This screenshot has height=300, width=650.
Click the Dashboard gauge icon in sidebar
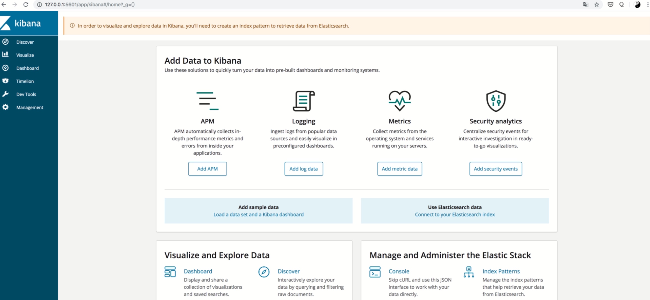click(x=6, y=68)
